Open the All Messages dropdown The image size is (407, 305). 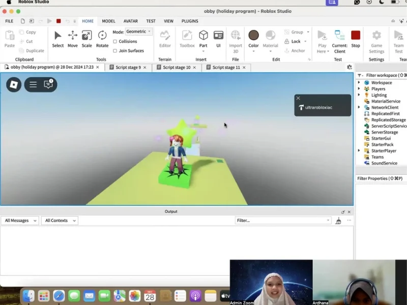point(20,221)
